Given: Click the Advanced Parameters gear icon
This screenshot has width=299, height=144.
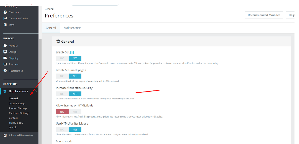Looking at the screenshot, I should (5, 135).
